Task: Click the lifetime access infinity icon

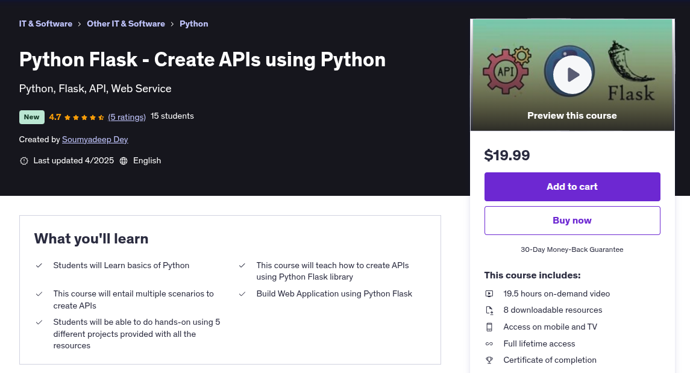Action: [x=489, y=344]
